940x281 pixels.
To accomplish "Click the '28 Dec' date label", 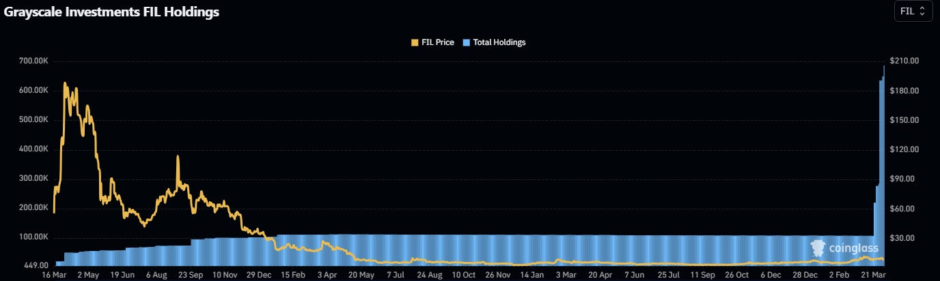I will pos(805,275).
